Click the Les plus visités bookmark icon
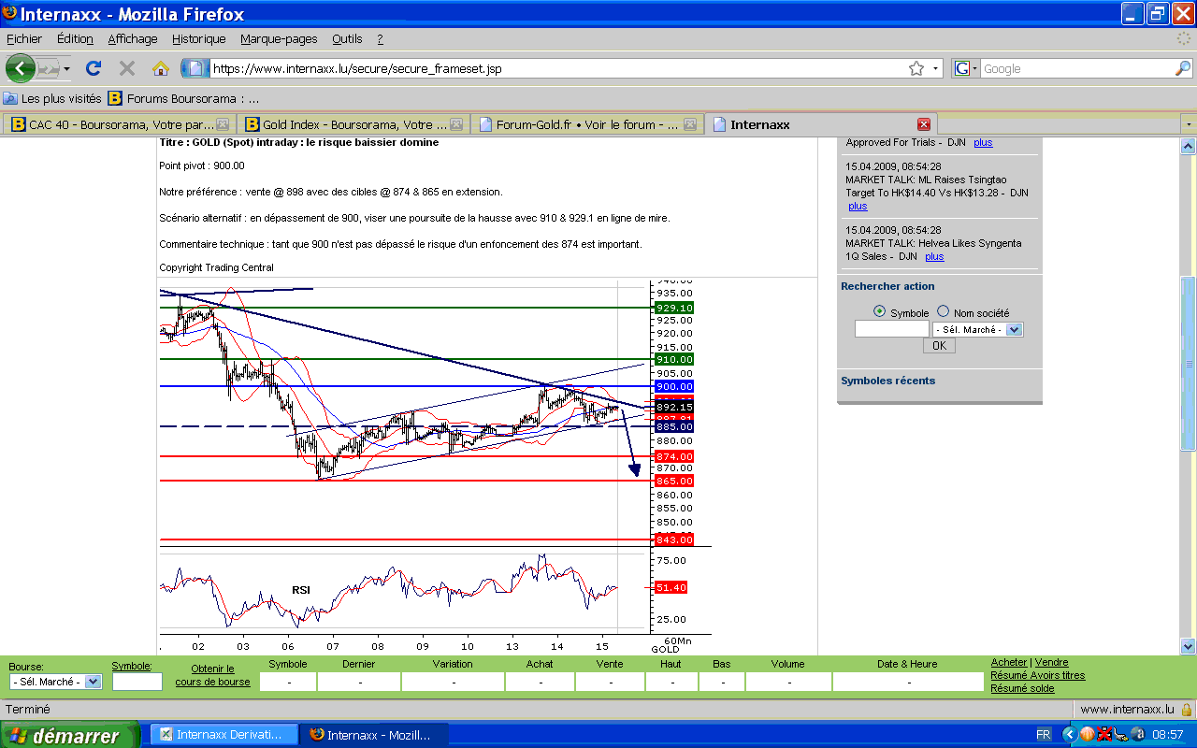 [10, 98]
